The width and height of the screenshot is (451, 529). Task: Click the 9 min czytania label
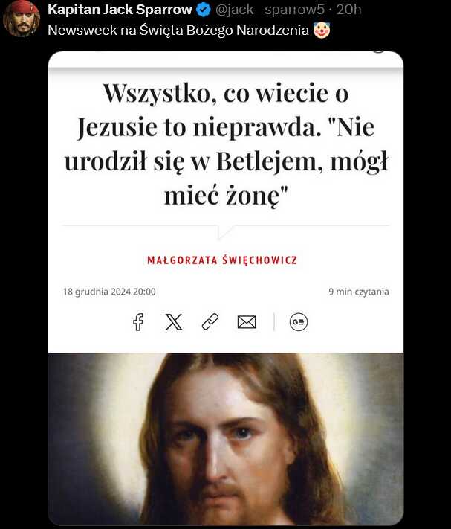pos(359,292)
